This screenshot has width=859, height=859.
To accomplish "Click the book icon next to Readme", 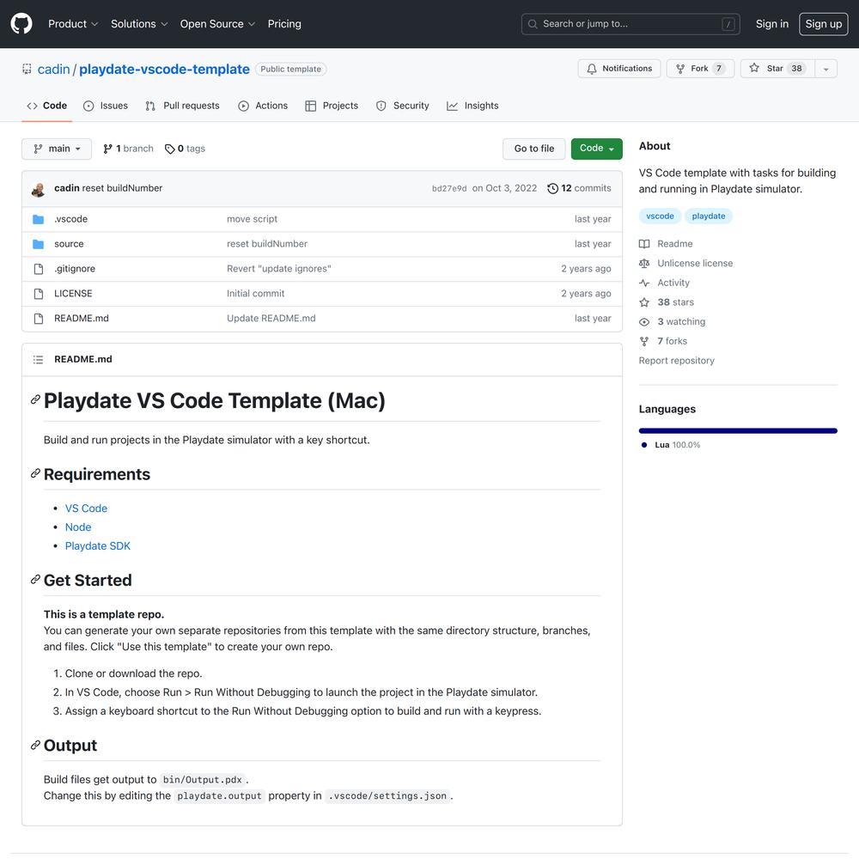I will tap(644, 244).
